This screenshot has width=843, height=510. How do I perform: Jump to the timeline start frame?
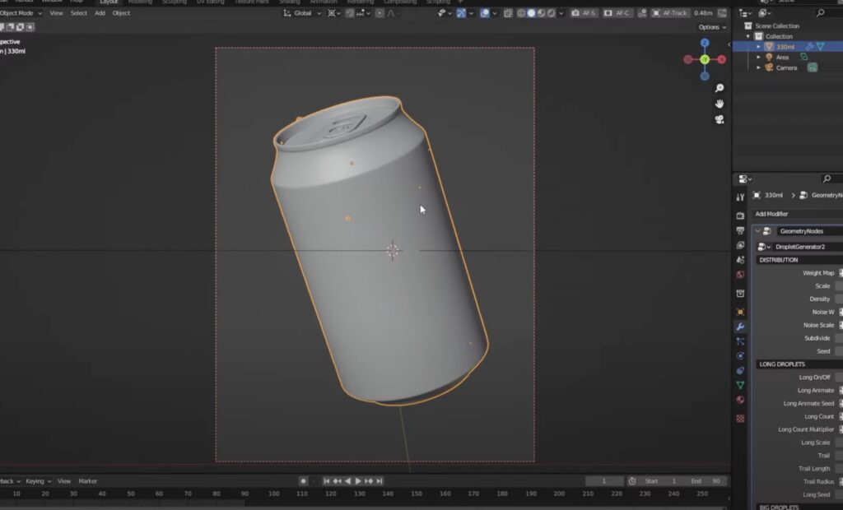pyautogui.click(x=326, y=481)
